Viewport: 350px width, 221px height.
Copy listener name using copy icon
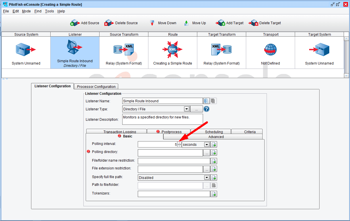click(206, 101)
